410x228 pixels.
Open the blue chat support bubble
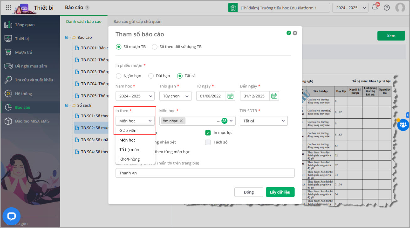[12, 216]
